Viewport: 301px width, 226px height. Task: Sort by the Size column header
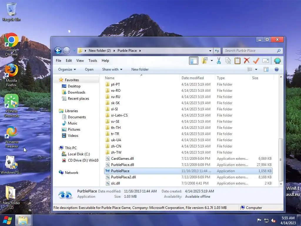255,78
